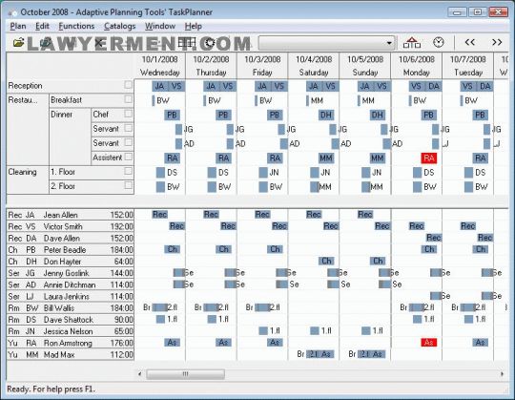Select the Don Hayter employee row
Image resolution: width=515 pixels, height=400 pixels.
[x=71, y=262]
